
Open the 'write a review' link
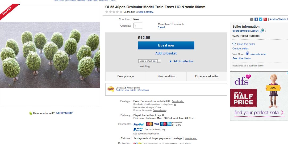(x=146, y=12)
